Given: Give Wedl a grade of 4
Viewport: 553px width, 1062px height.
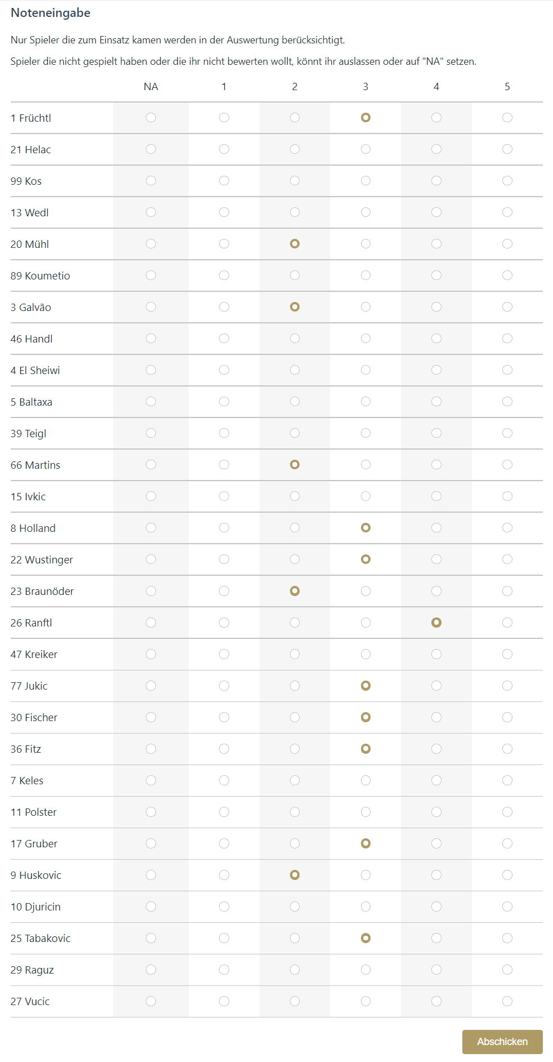Looking at the screenshot, I should click(436, 212).
